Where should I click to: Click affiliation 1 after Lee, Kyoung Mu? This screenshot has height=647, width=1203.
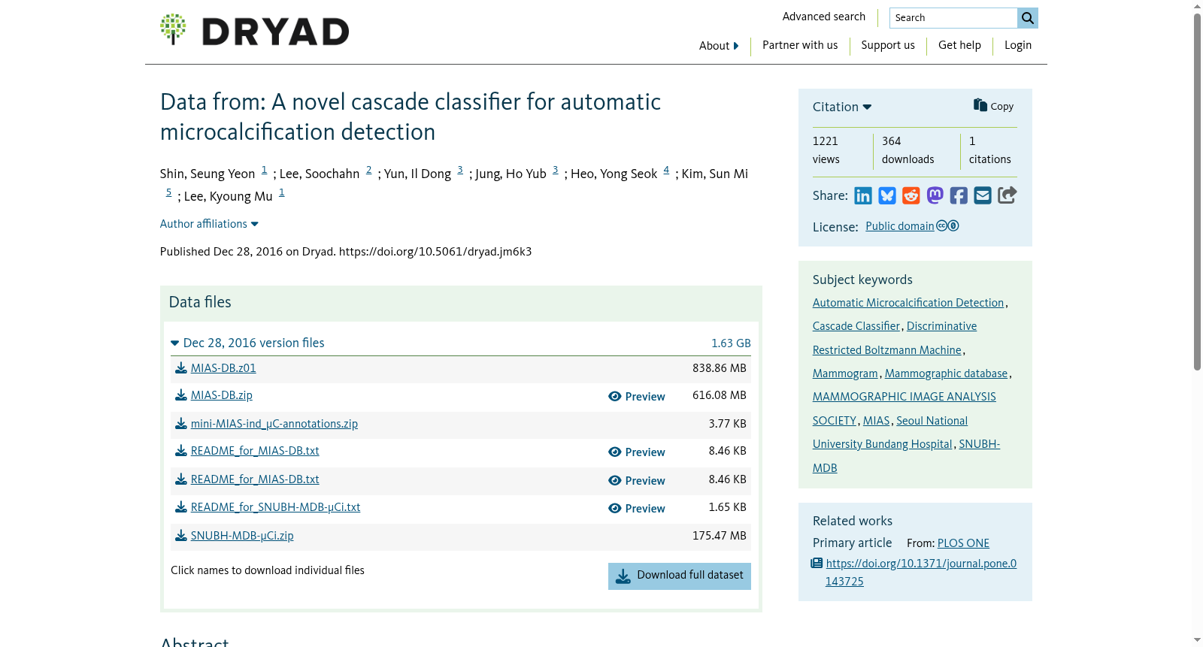coord(281,193)
